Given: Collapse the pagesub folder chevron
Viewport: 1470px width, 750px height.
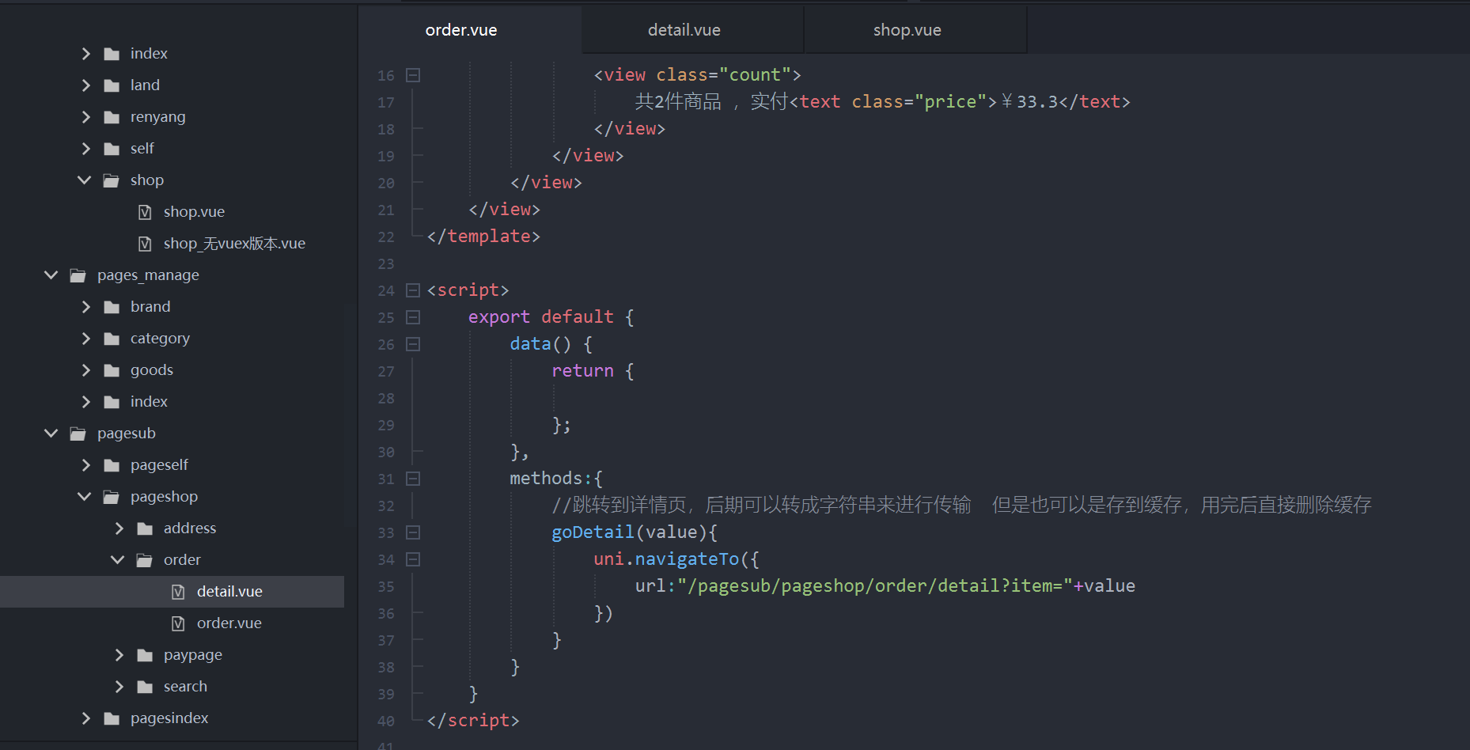Looking at the screenshot, I should pyautogui.click(x=51, y=434).
